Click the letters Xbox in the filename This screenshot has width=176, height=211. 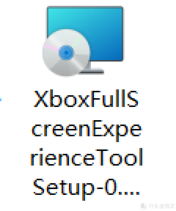[x=61, y=99]
